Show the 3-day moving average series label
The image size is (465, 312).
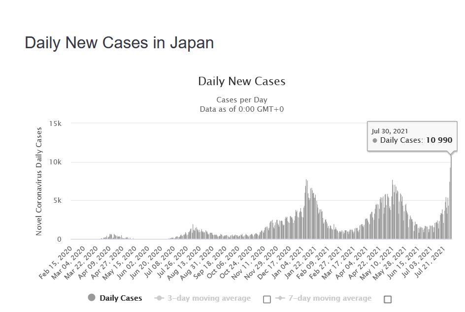tap(208, 298)
